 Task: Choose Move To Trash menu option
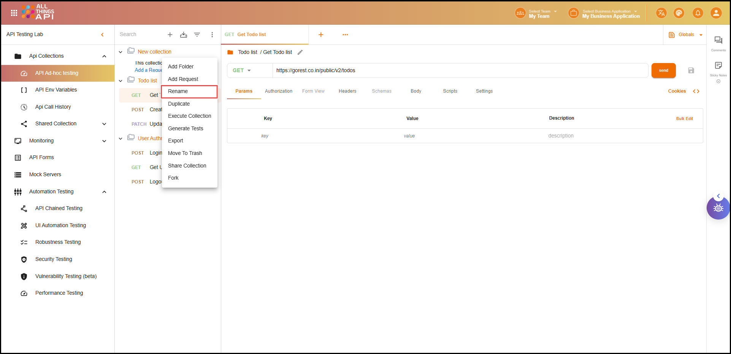click(x=185, y=153)
